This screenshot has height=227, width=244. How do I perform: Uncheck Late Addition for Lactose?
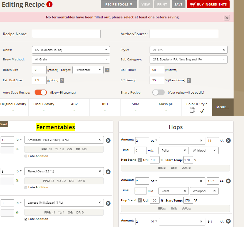click(x=26, y=219)
